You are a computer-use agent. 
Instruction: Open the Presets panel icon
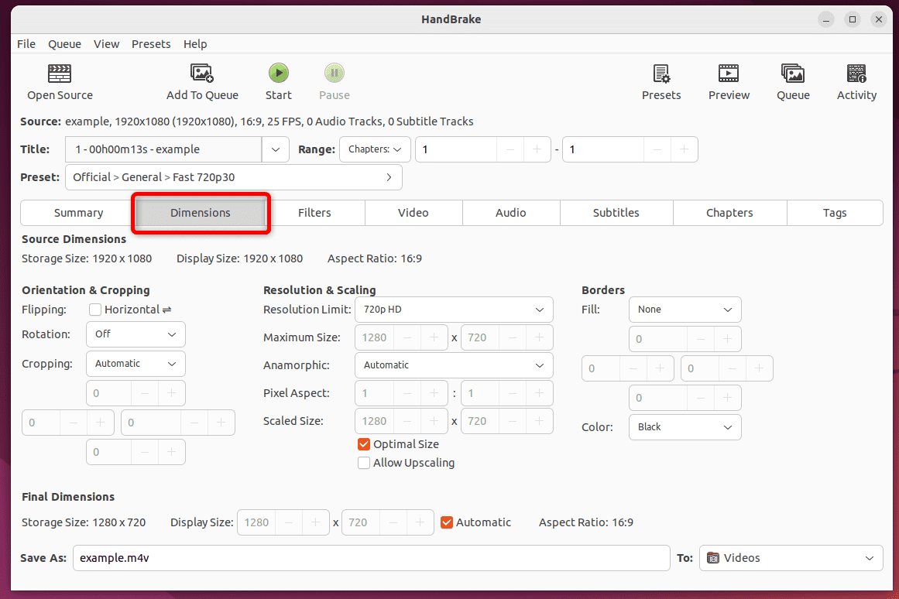click(661, 74)
